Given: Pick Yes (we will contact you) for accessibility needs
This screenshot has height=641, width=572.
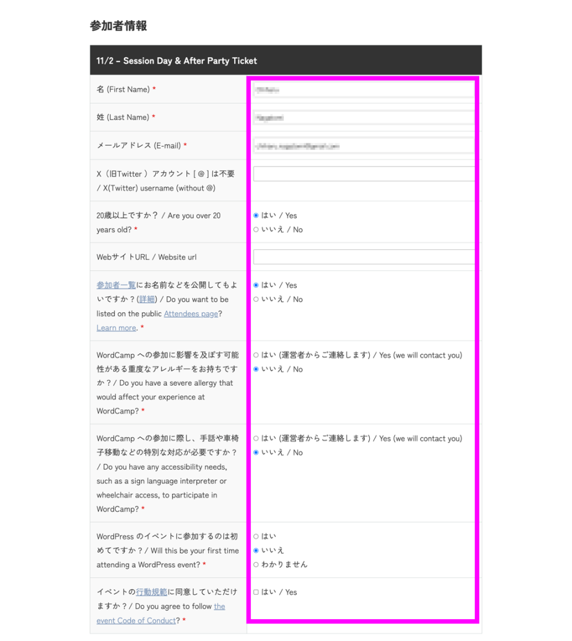Looking at the screenshot, I should click(256, 438).
